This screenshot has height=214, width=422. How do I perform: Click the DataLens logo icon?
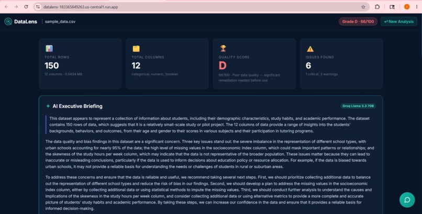click(8, 21)
